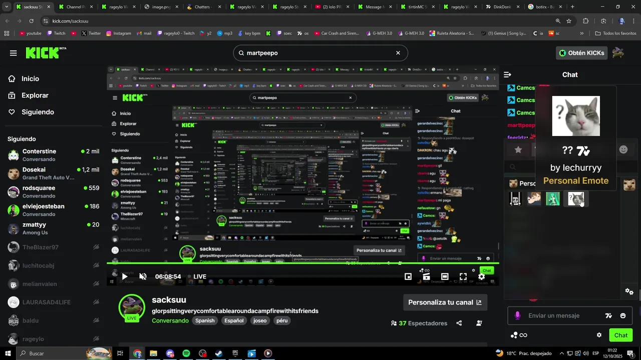Open youtube bookmark

pos(30,33)
